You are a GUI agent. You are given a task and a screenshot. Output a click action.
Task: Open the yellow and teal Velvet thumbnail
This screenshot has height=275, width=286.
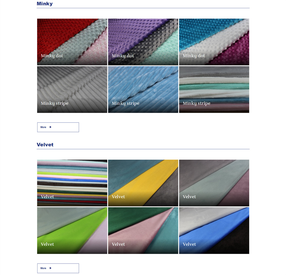click(143, 183)
